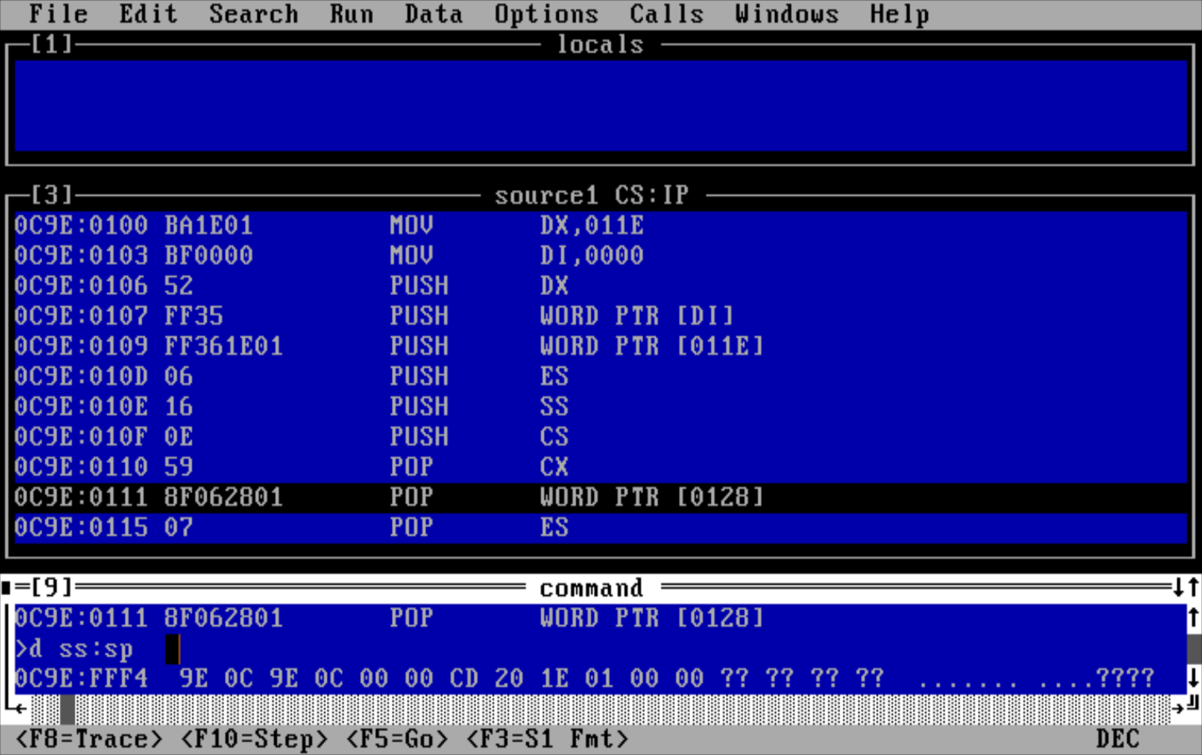The image size is (1202, 755).
Task: Open the Run menu
Action: point(351,14)
